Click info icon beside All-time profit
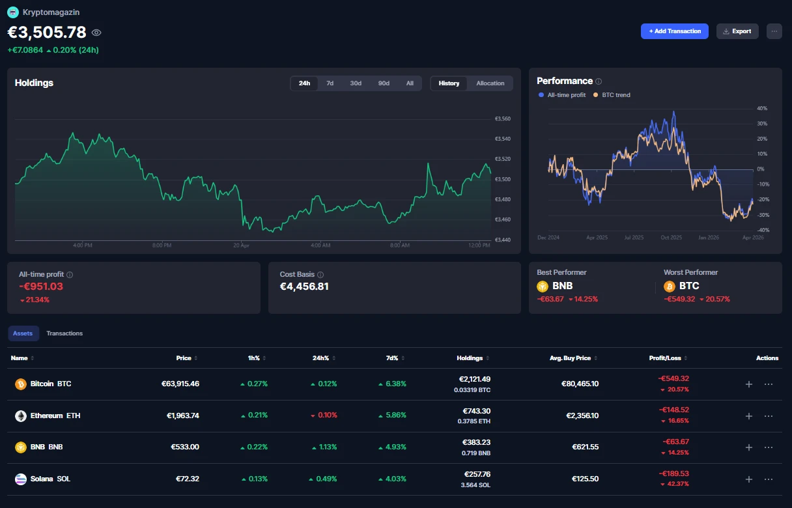The height and width of the screenshot is (508, 792). [x=70, y=275]
